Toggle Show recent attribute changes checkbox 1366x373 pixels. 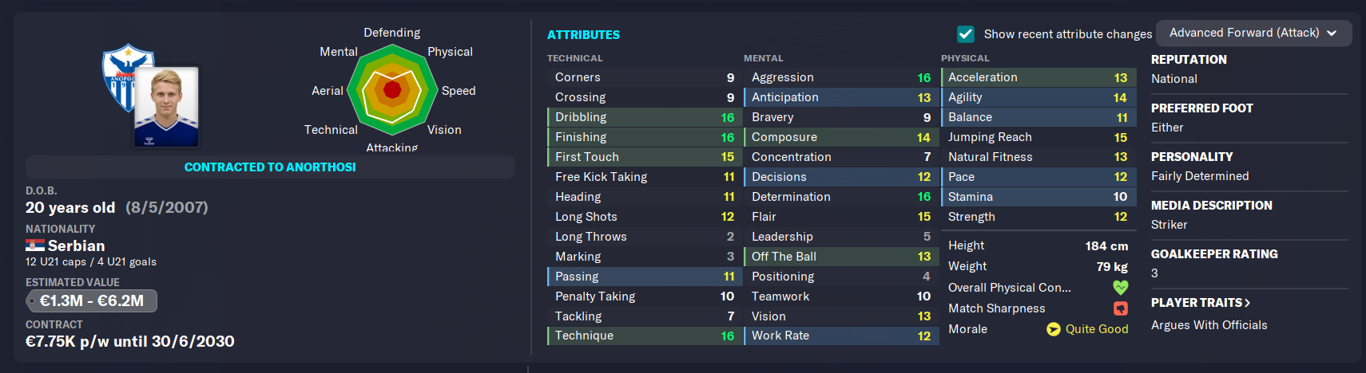tap(966, 33)
